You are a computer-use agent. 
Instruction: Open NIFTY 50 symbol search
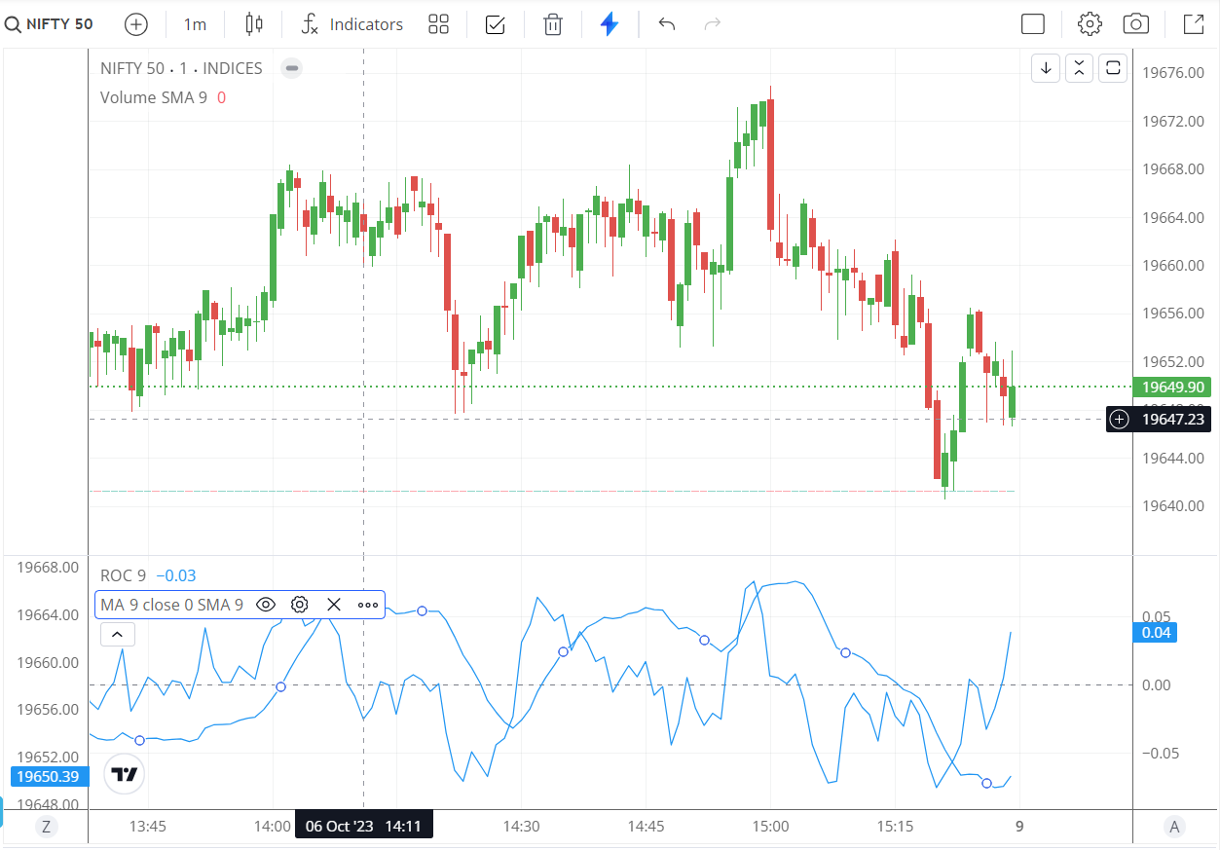51,23
